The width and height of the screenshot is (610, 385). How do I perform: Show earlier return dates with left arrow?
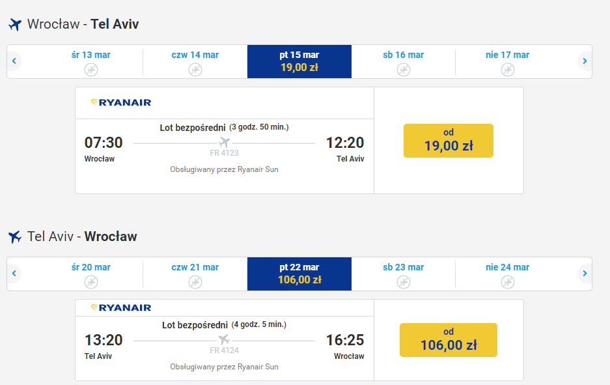tap(14, 274)
